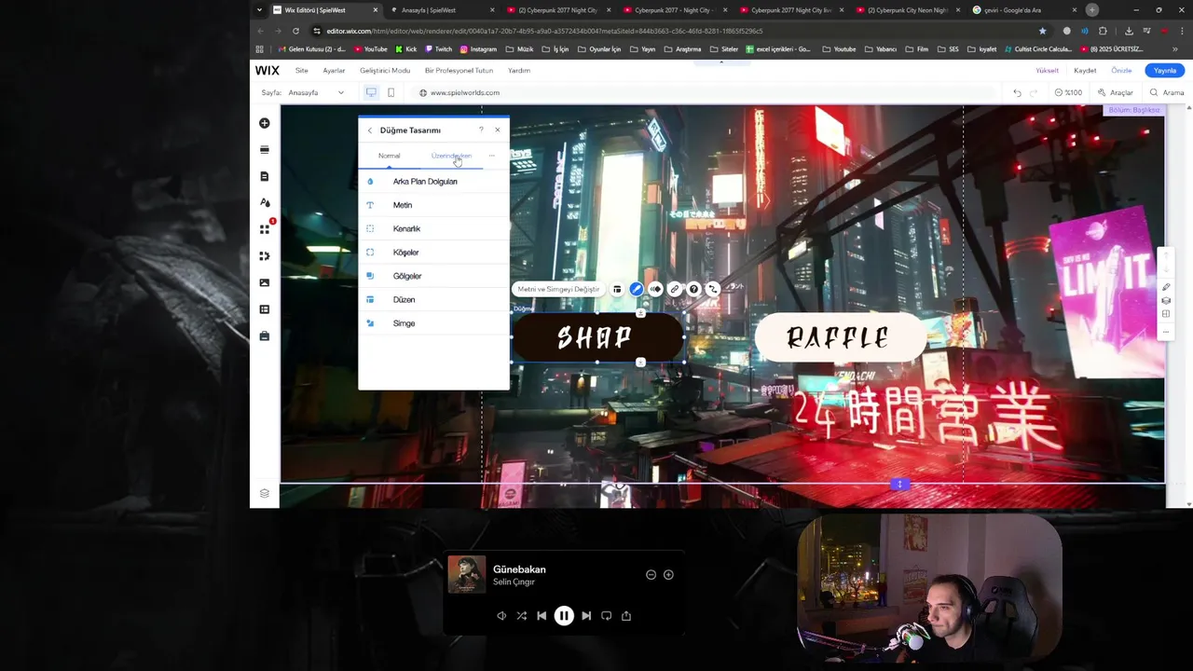This screenshot has height=671, width=1193.
Task: Open the Business tools puzzle icon
Action: click(x=265, y=255)
